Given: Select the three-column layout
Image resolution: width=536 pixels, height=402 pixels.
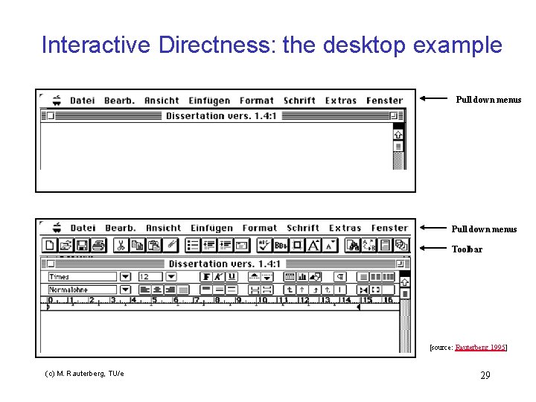Looking at the screenshot, I should 388,276.
